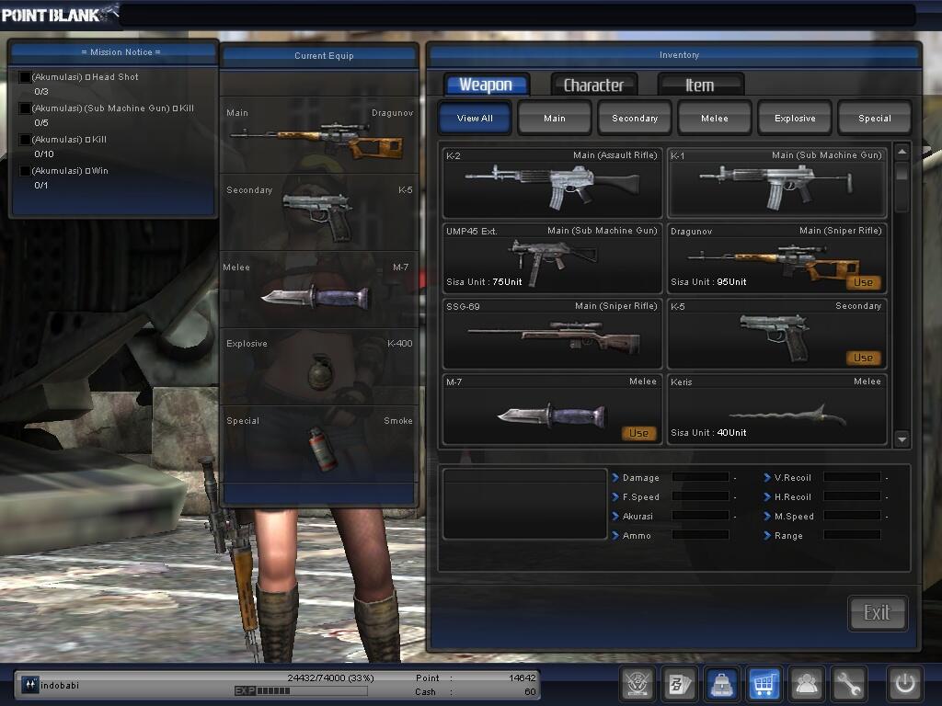Click the Point Blank logo
Image resolution: width=942 pixels, height=706 pixels.
(x=59, y=14)
